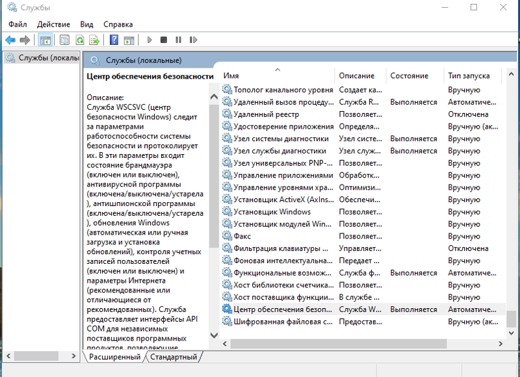The image size is (520, 377).
Task: Select the Управление уровнями хранилища service
Action: (364, 187)
